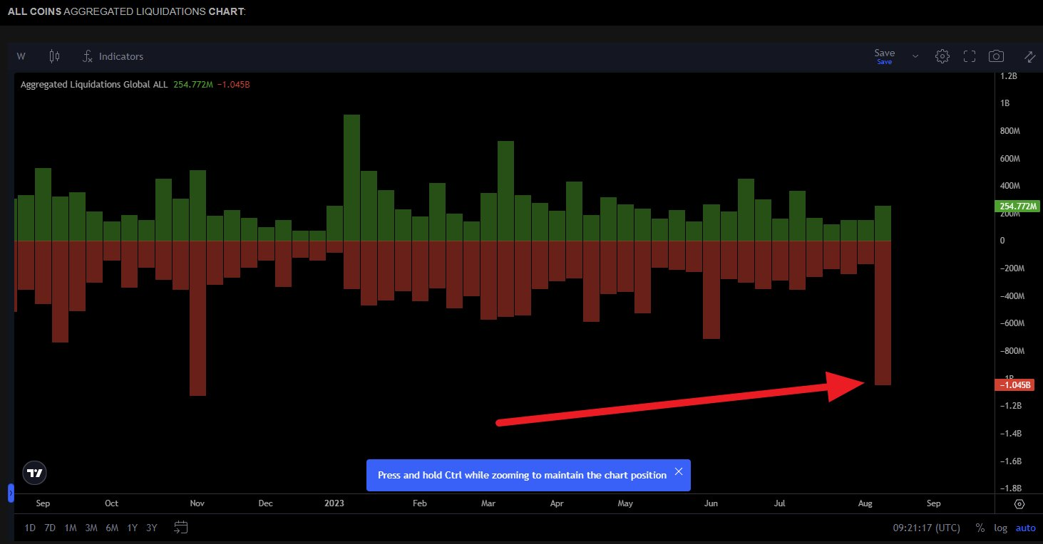Dismiss the Ctrl zoom hint tooltip
The image size is (1043, 544).
point(678,471)
